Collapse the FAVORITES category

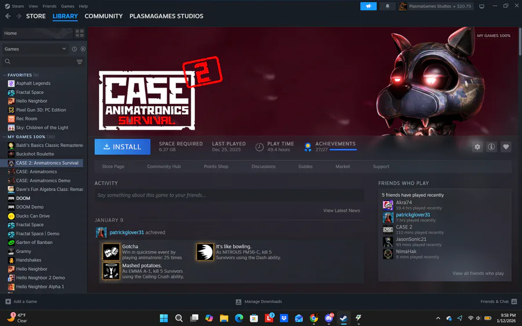5,75
